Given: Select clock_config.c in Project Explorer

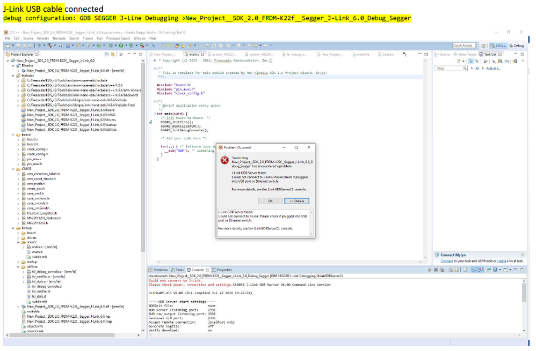Looking at the screenshot, I should tap(37, 149).
